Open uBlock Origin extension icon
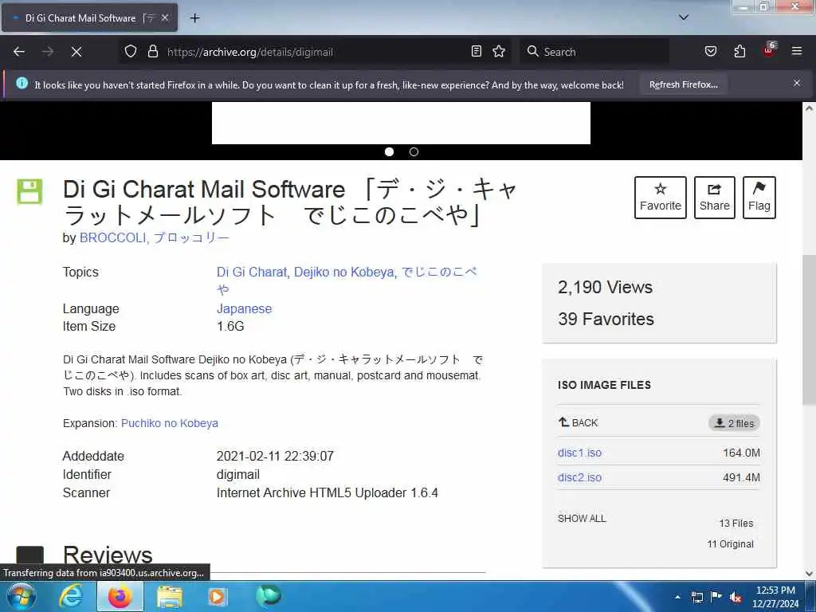Viewport: 816px width, 612px height. [769, 50]
